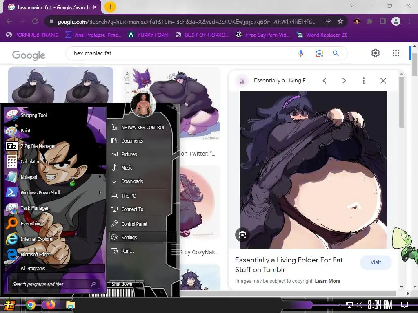The width and height of the screenshot is (418, 313).
Task: Click the Chrome icon on the taskbar
Action: pyautogui.click(x=30, y=305)
